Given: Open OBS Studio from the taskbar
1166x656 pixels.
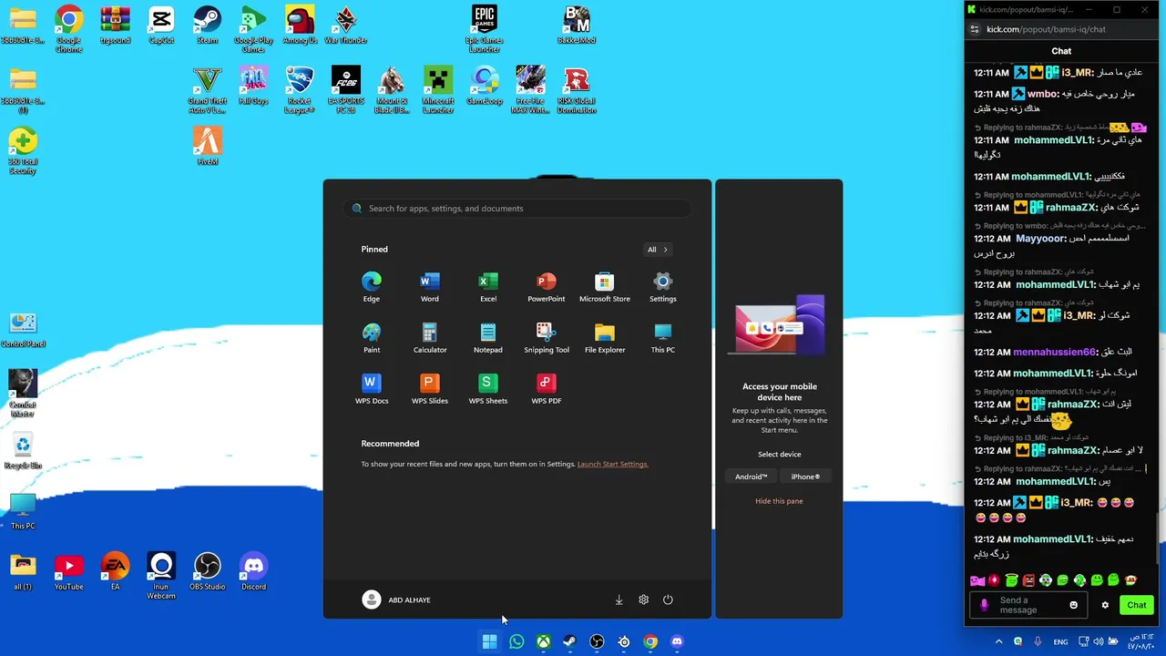Looking at the screenshot, I should 597,641.
